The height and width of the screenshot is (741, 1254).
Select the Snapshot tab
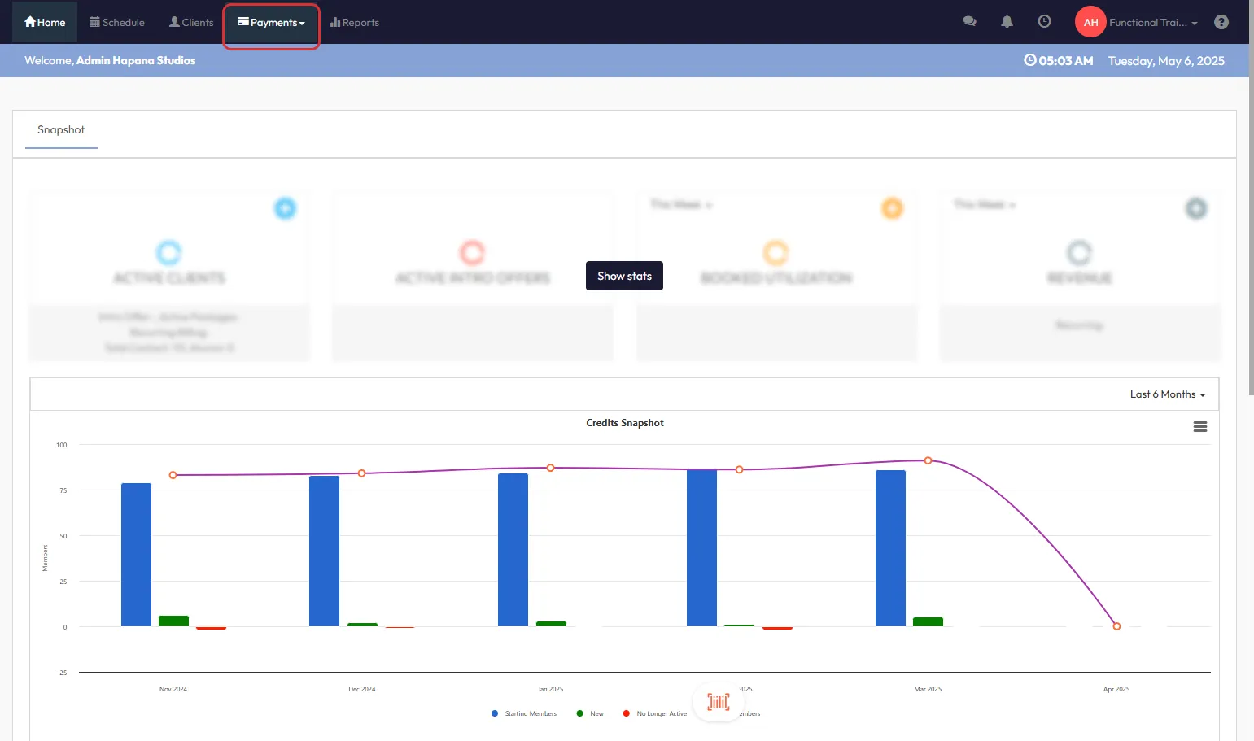61,130
